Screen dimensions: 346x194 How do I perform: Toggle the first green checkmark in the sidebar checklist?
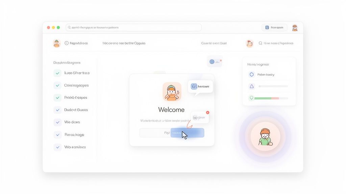pos(57,73)
